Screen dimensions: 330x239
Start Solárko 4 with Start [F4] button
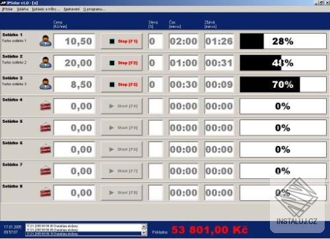coord(121,106)
